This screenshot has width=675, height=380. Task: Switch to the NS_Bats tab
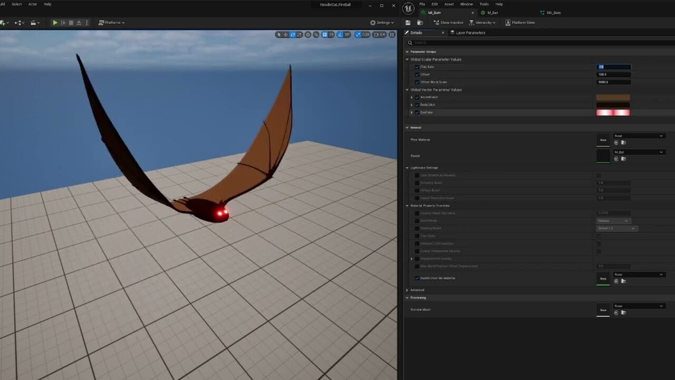click(550, 12)
